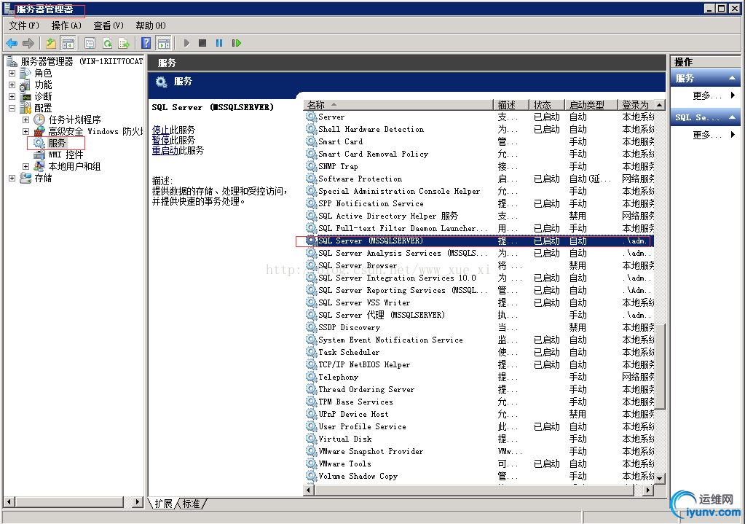Open the 帮助(H) menu
745x524 pixels.
pos(151,26)
